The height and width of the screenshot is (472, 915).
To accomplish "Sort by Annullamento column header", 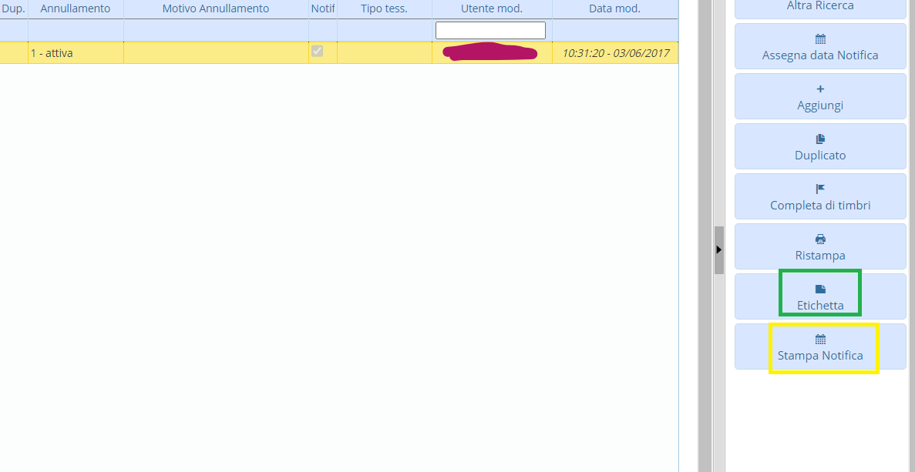I will (75, 8).
